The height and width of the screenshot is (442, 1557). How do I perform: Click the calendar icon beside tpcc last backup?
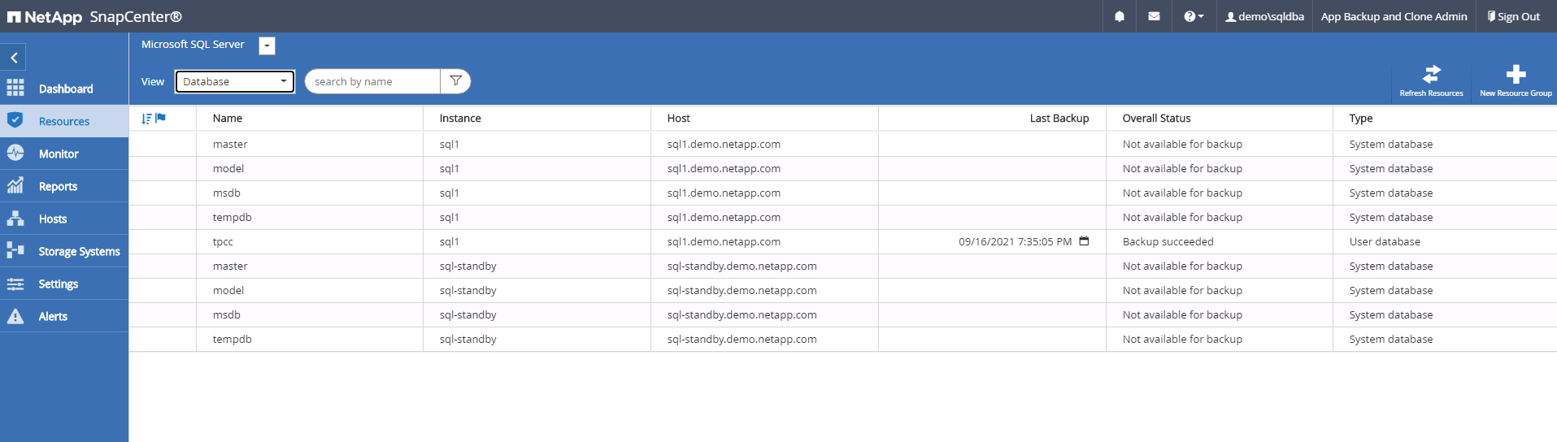click(1084, 240)
